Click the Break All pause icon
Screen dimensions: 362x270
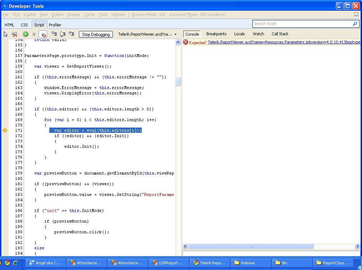coord(34,34)
